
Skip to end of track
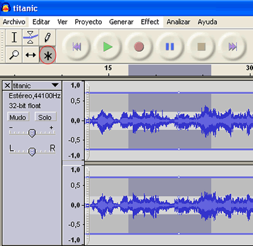(x=232, y=47)
